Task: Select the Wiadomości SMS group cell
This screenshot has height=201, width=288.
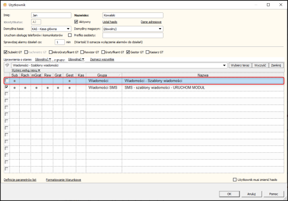Action: 104,88
